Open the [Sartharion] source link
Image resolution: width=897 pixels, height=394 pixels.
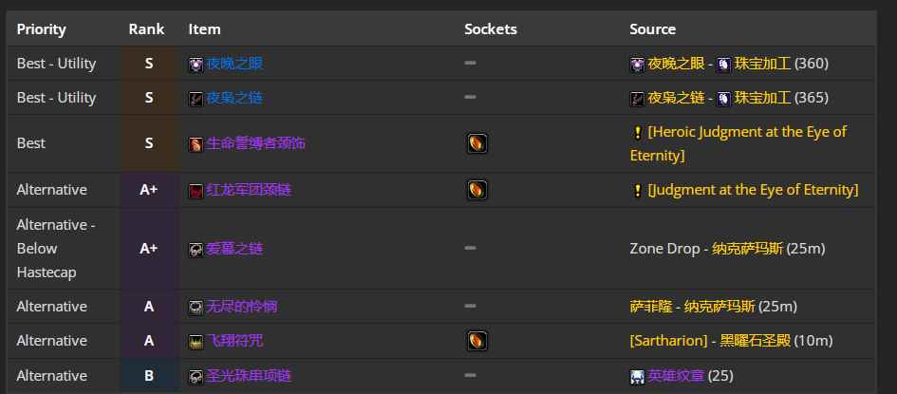pyautogui.click(x=668, y=341)
